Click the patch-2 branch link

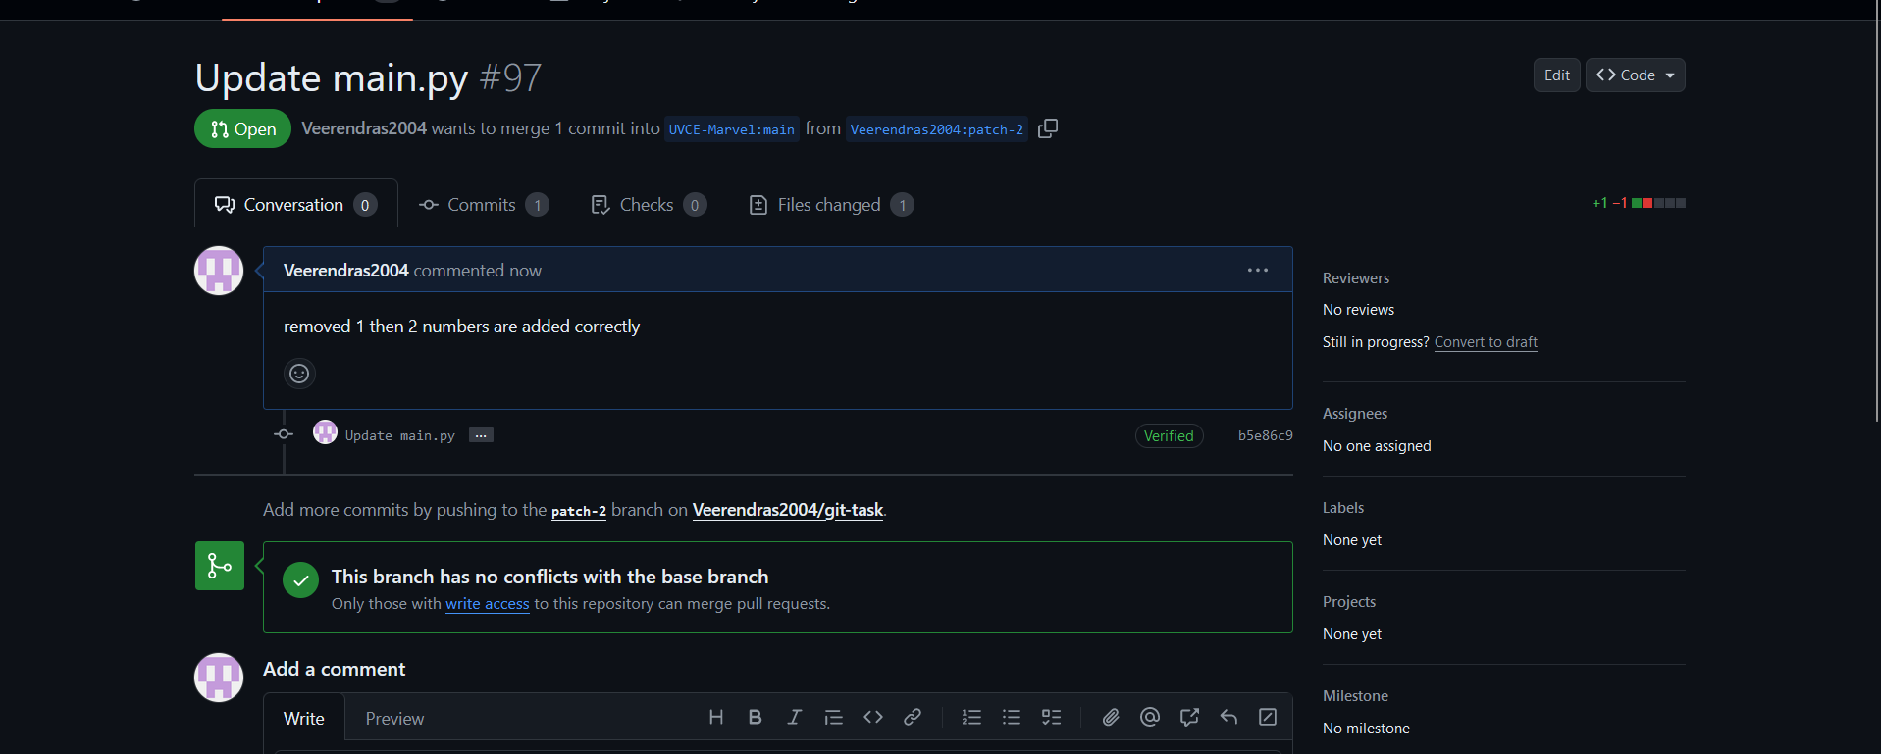[x=579, y=511]
